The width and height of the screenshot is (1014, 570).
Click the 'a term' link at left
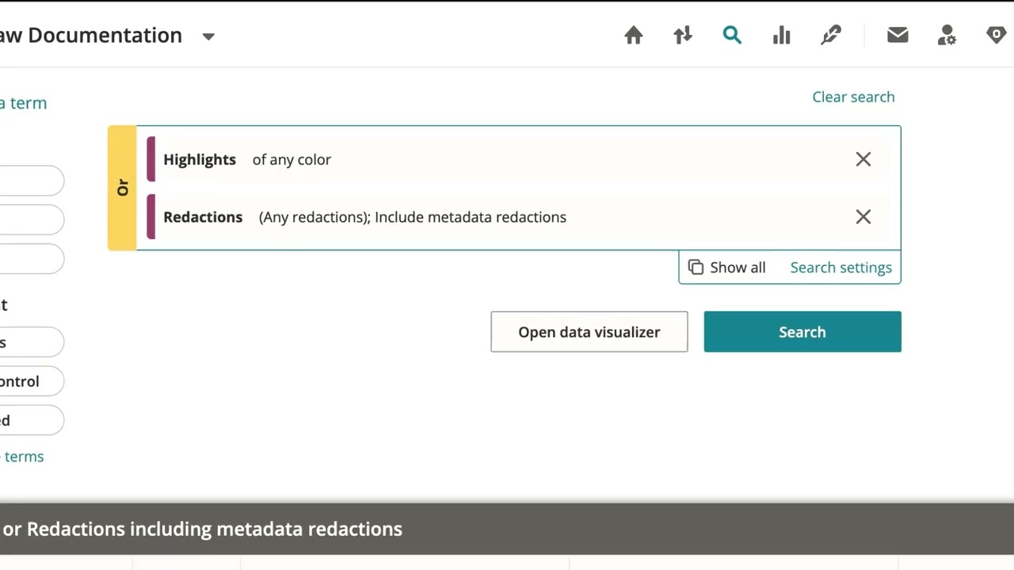pos(23,103)
